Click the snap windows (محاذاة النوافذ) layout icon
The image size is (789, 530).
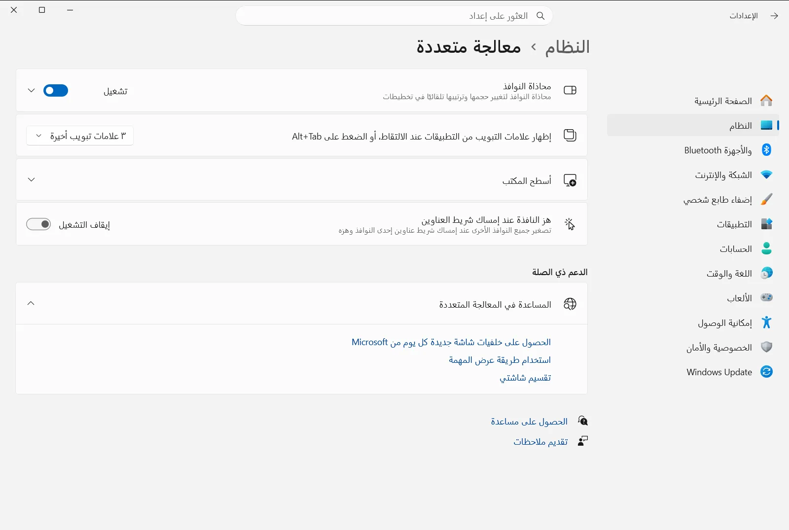570,90
